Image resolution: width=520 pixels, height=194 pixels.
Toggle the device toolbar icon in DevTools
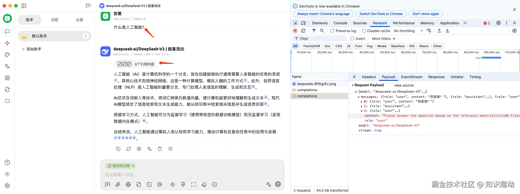pyautogui.click(x=303, y=23)
